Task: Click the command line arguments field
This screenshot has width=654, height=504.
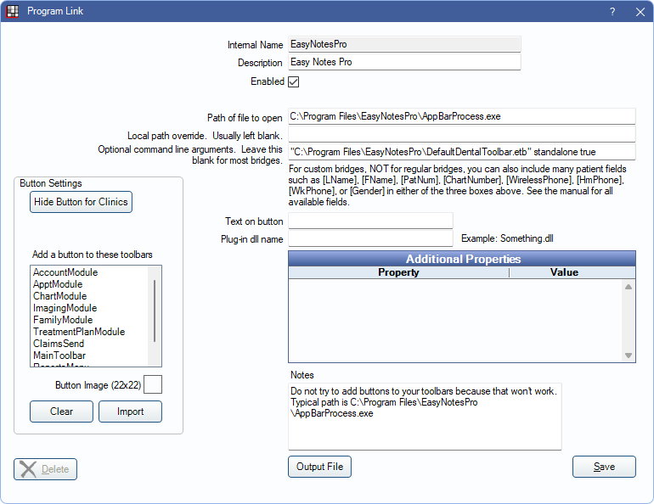Action: coord(462,152)
